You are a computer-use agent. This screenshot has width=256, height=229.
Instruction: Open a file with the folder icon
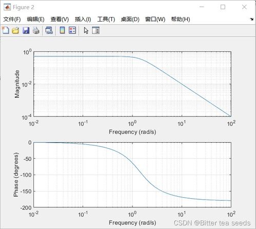point(15,30)
